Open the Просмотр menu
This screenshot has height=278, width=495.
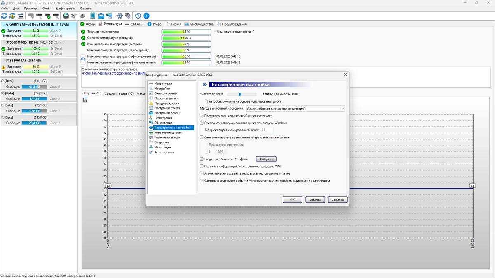click(30, 8)
